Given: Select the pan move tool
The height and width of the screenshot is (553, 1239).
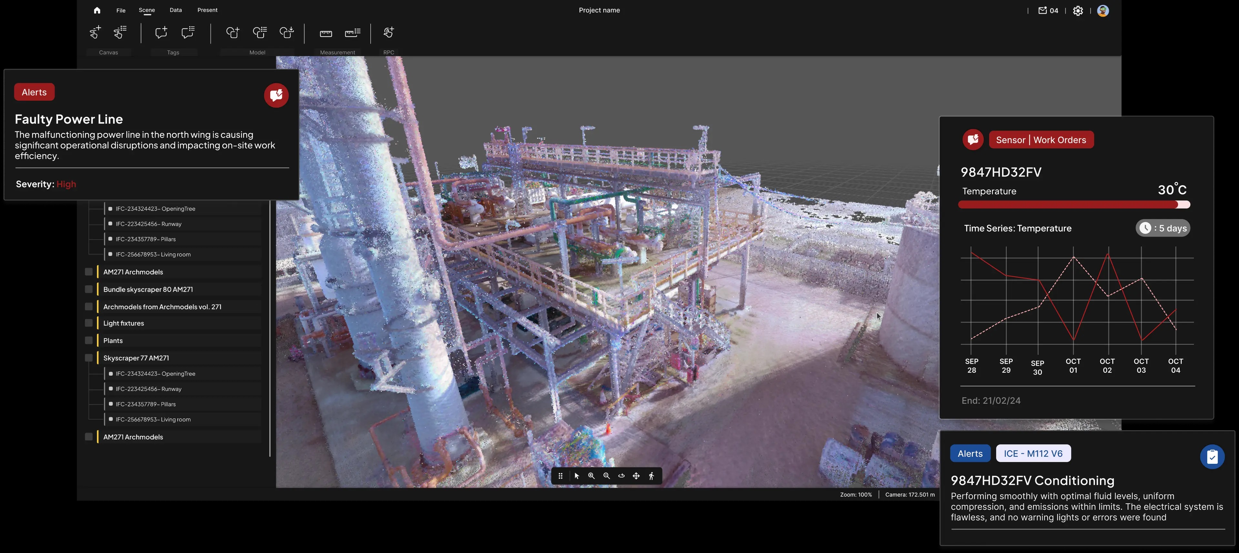Looking at the screenshot, I should [x=636, y=476].
